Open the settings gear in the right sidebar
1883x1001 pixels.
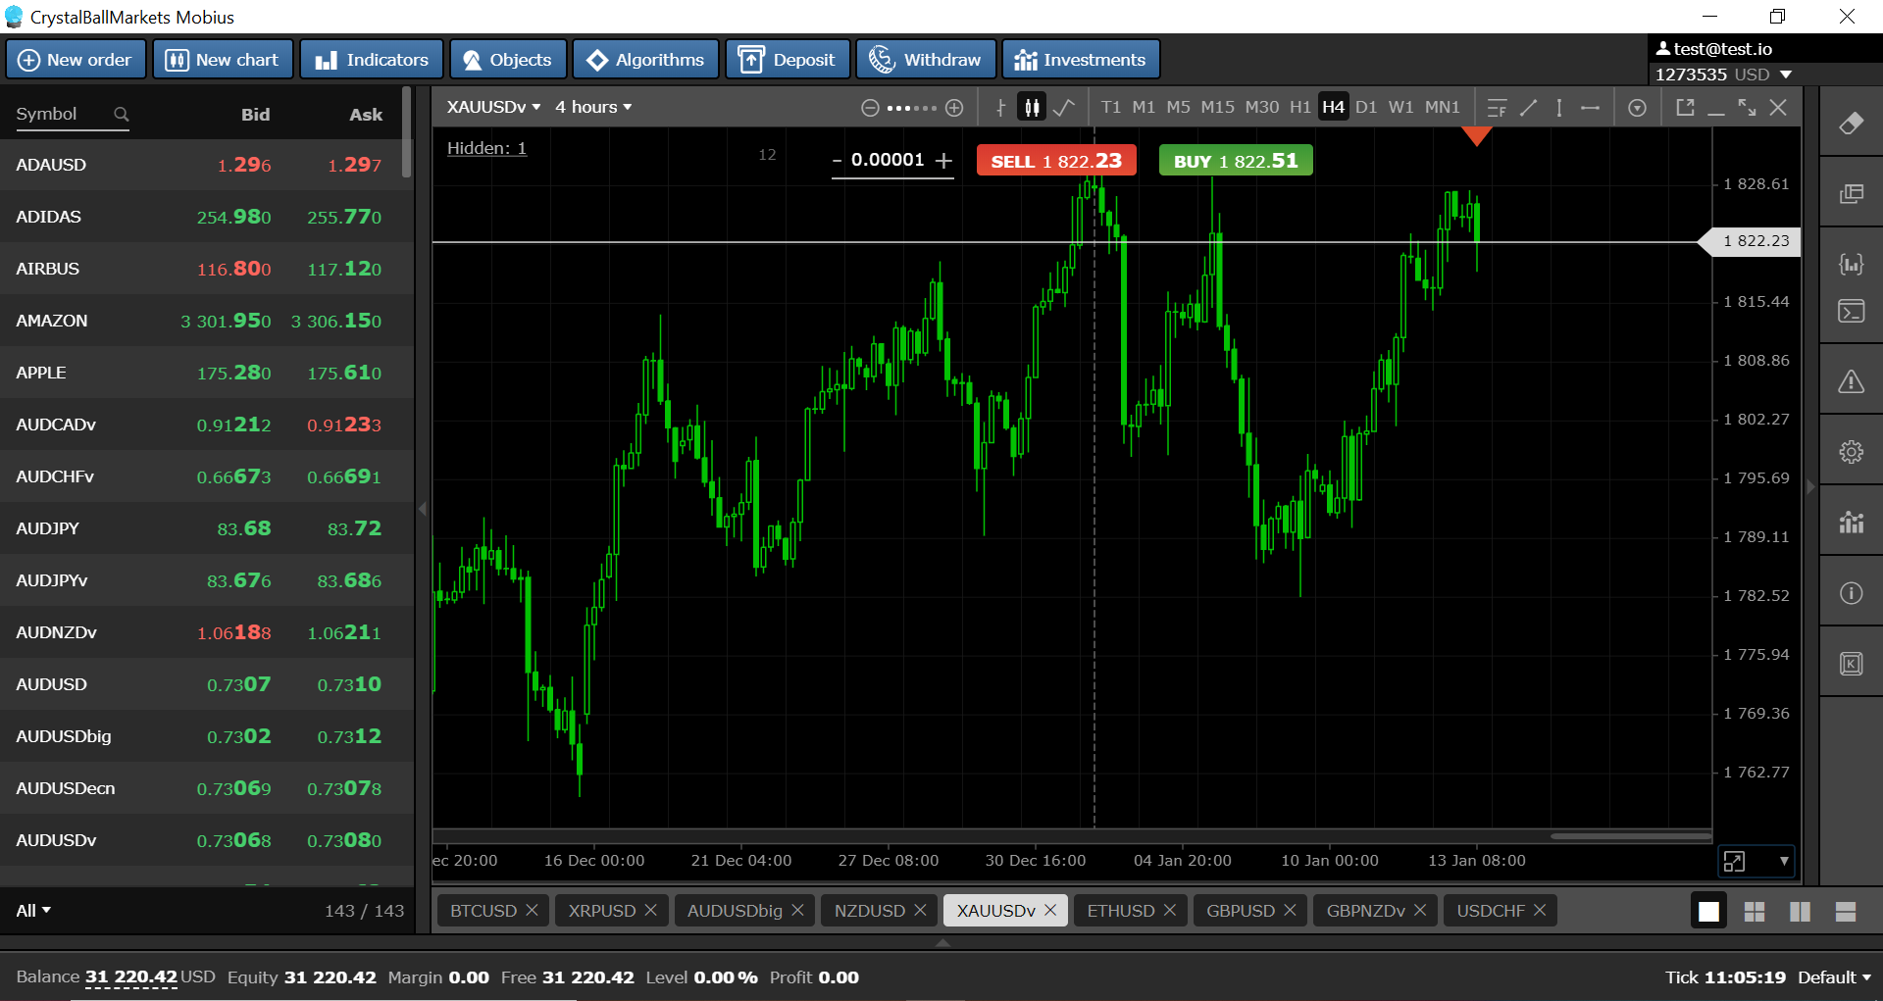tap(1851, 452)
